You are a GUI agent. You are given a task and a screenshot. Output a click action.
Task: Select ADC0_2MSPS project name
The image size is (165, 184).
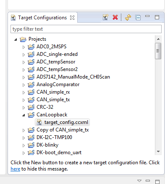tap(52, 47)
